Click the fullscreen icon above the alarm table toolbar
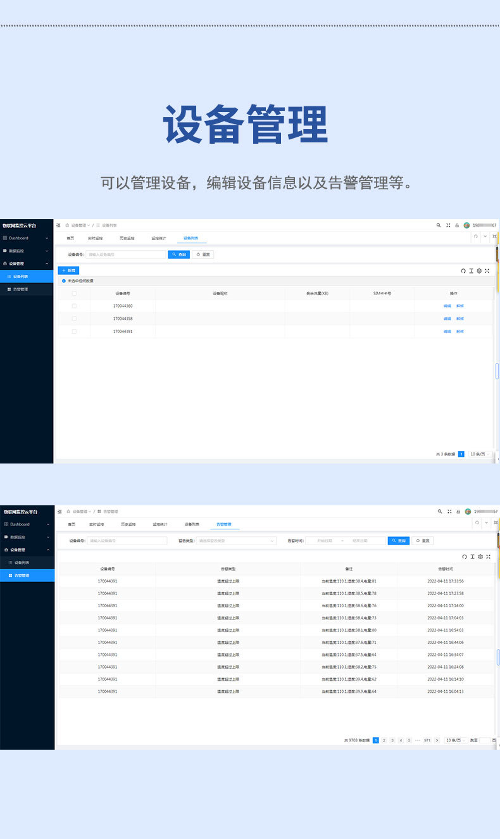The height and width of the screenshot is (839, 500). tap(488, 557)
